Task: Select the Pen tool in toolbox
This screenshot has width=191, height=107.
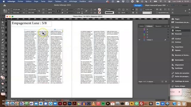Action: [3, 40]
